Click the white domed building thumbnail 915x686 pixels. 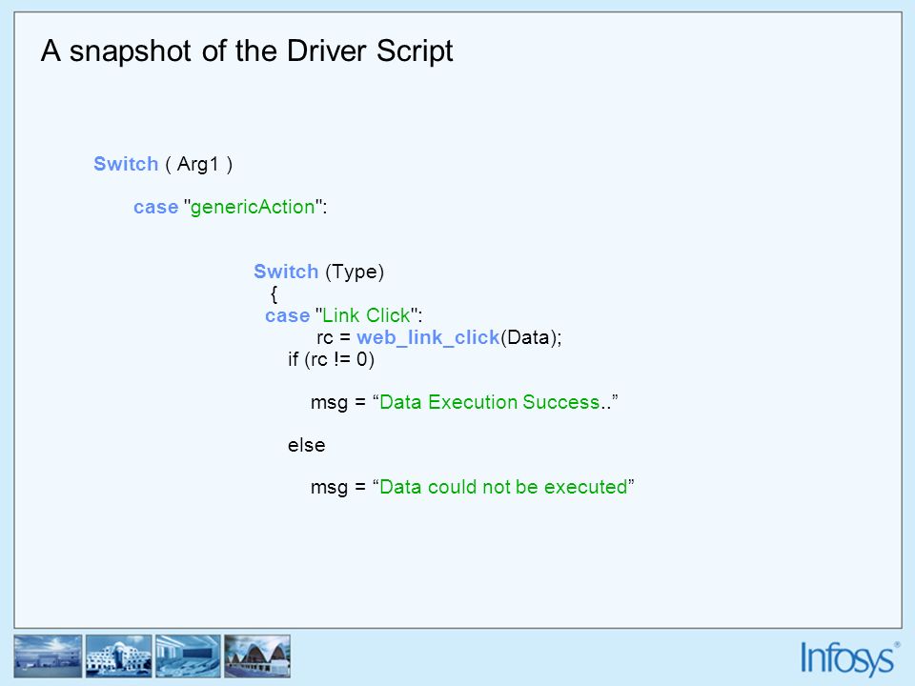tap(118, 656)
